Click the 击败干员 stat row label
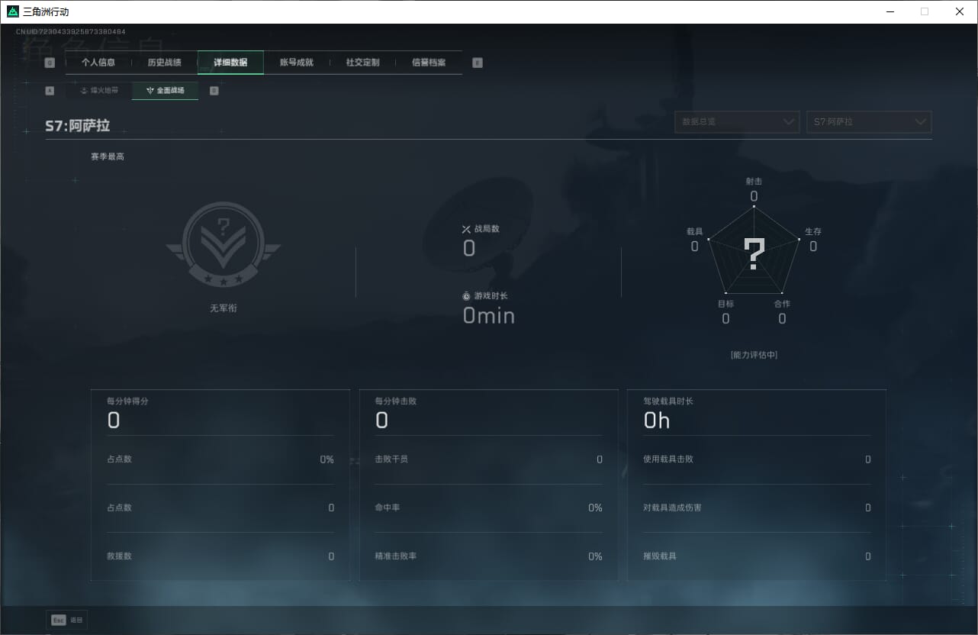978x635 pixels. [x=391, y=459]
